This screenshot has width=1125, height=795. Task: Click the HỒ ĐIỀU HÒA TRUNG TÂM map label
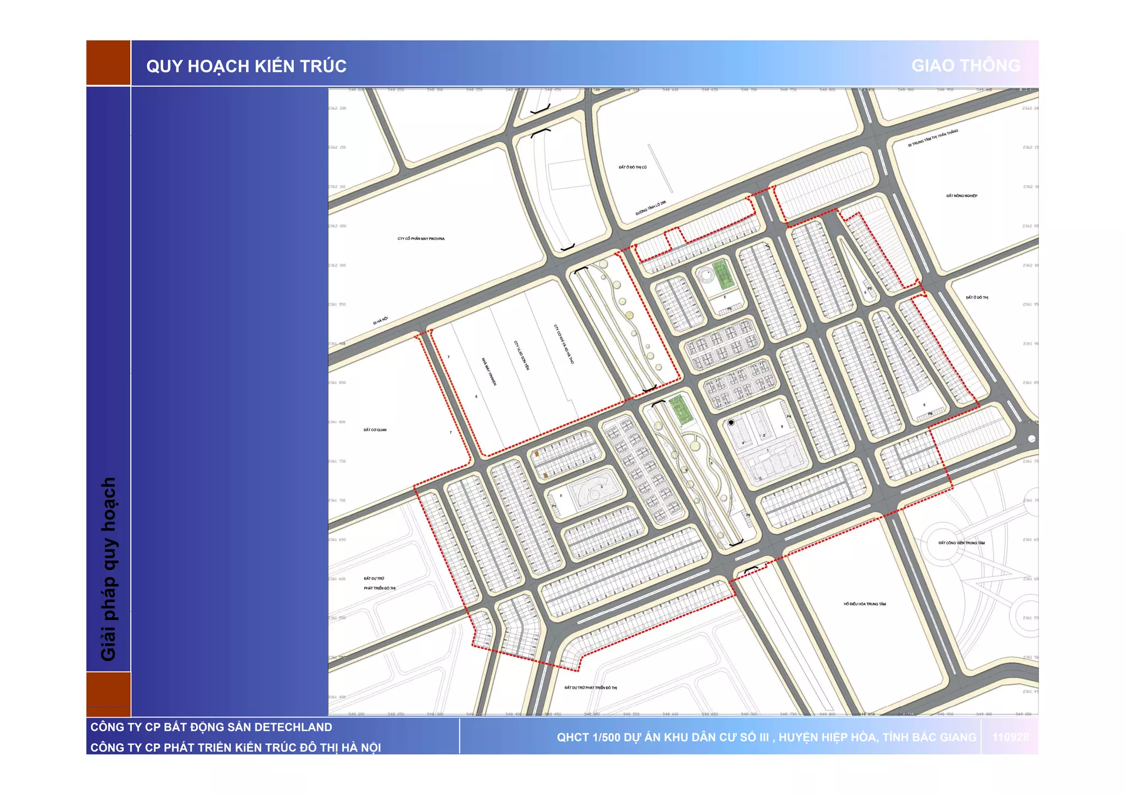tap(865, 604)
